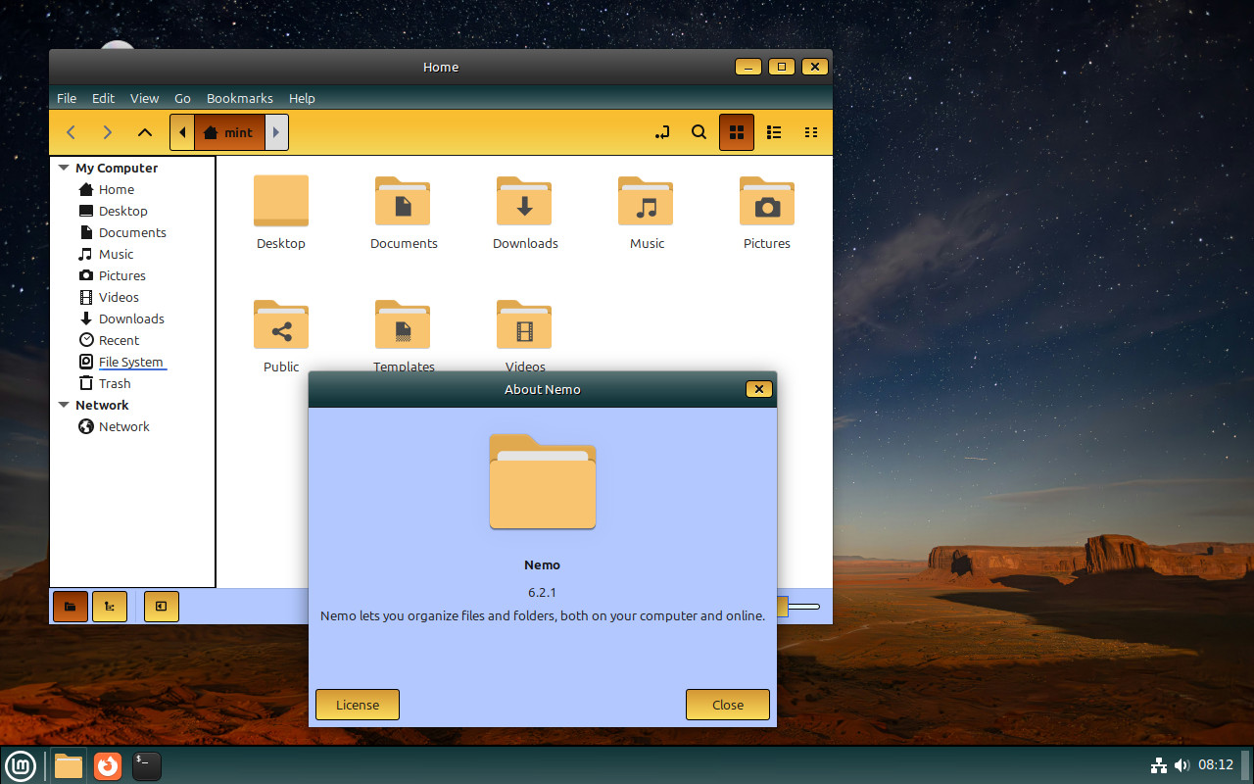This screenshot has width=1254, height=784.
Task: Select the Public folder icon
Action: pos(281,324)
